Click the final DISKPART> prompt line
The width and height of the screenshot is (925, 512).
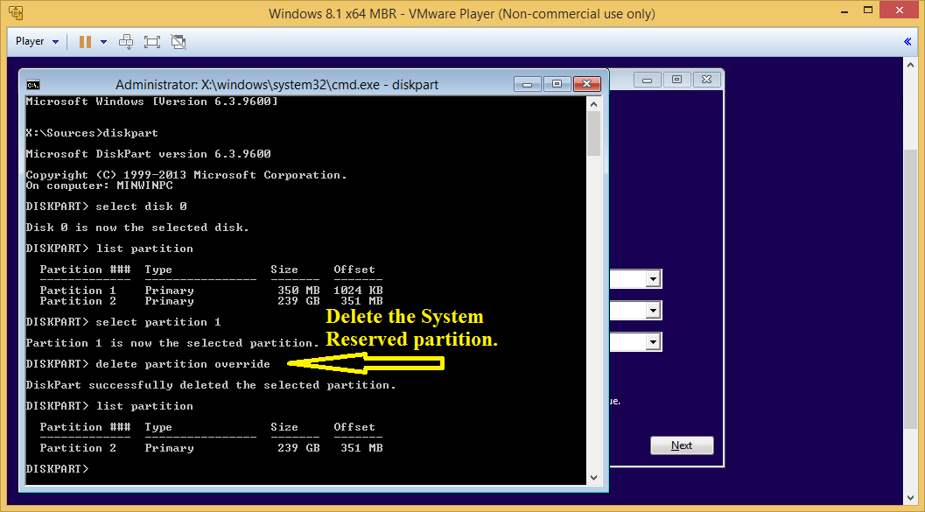[x=57, y=469]
